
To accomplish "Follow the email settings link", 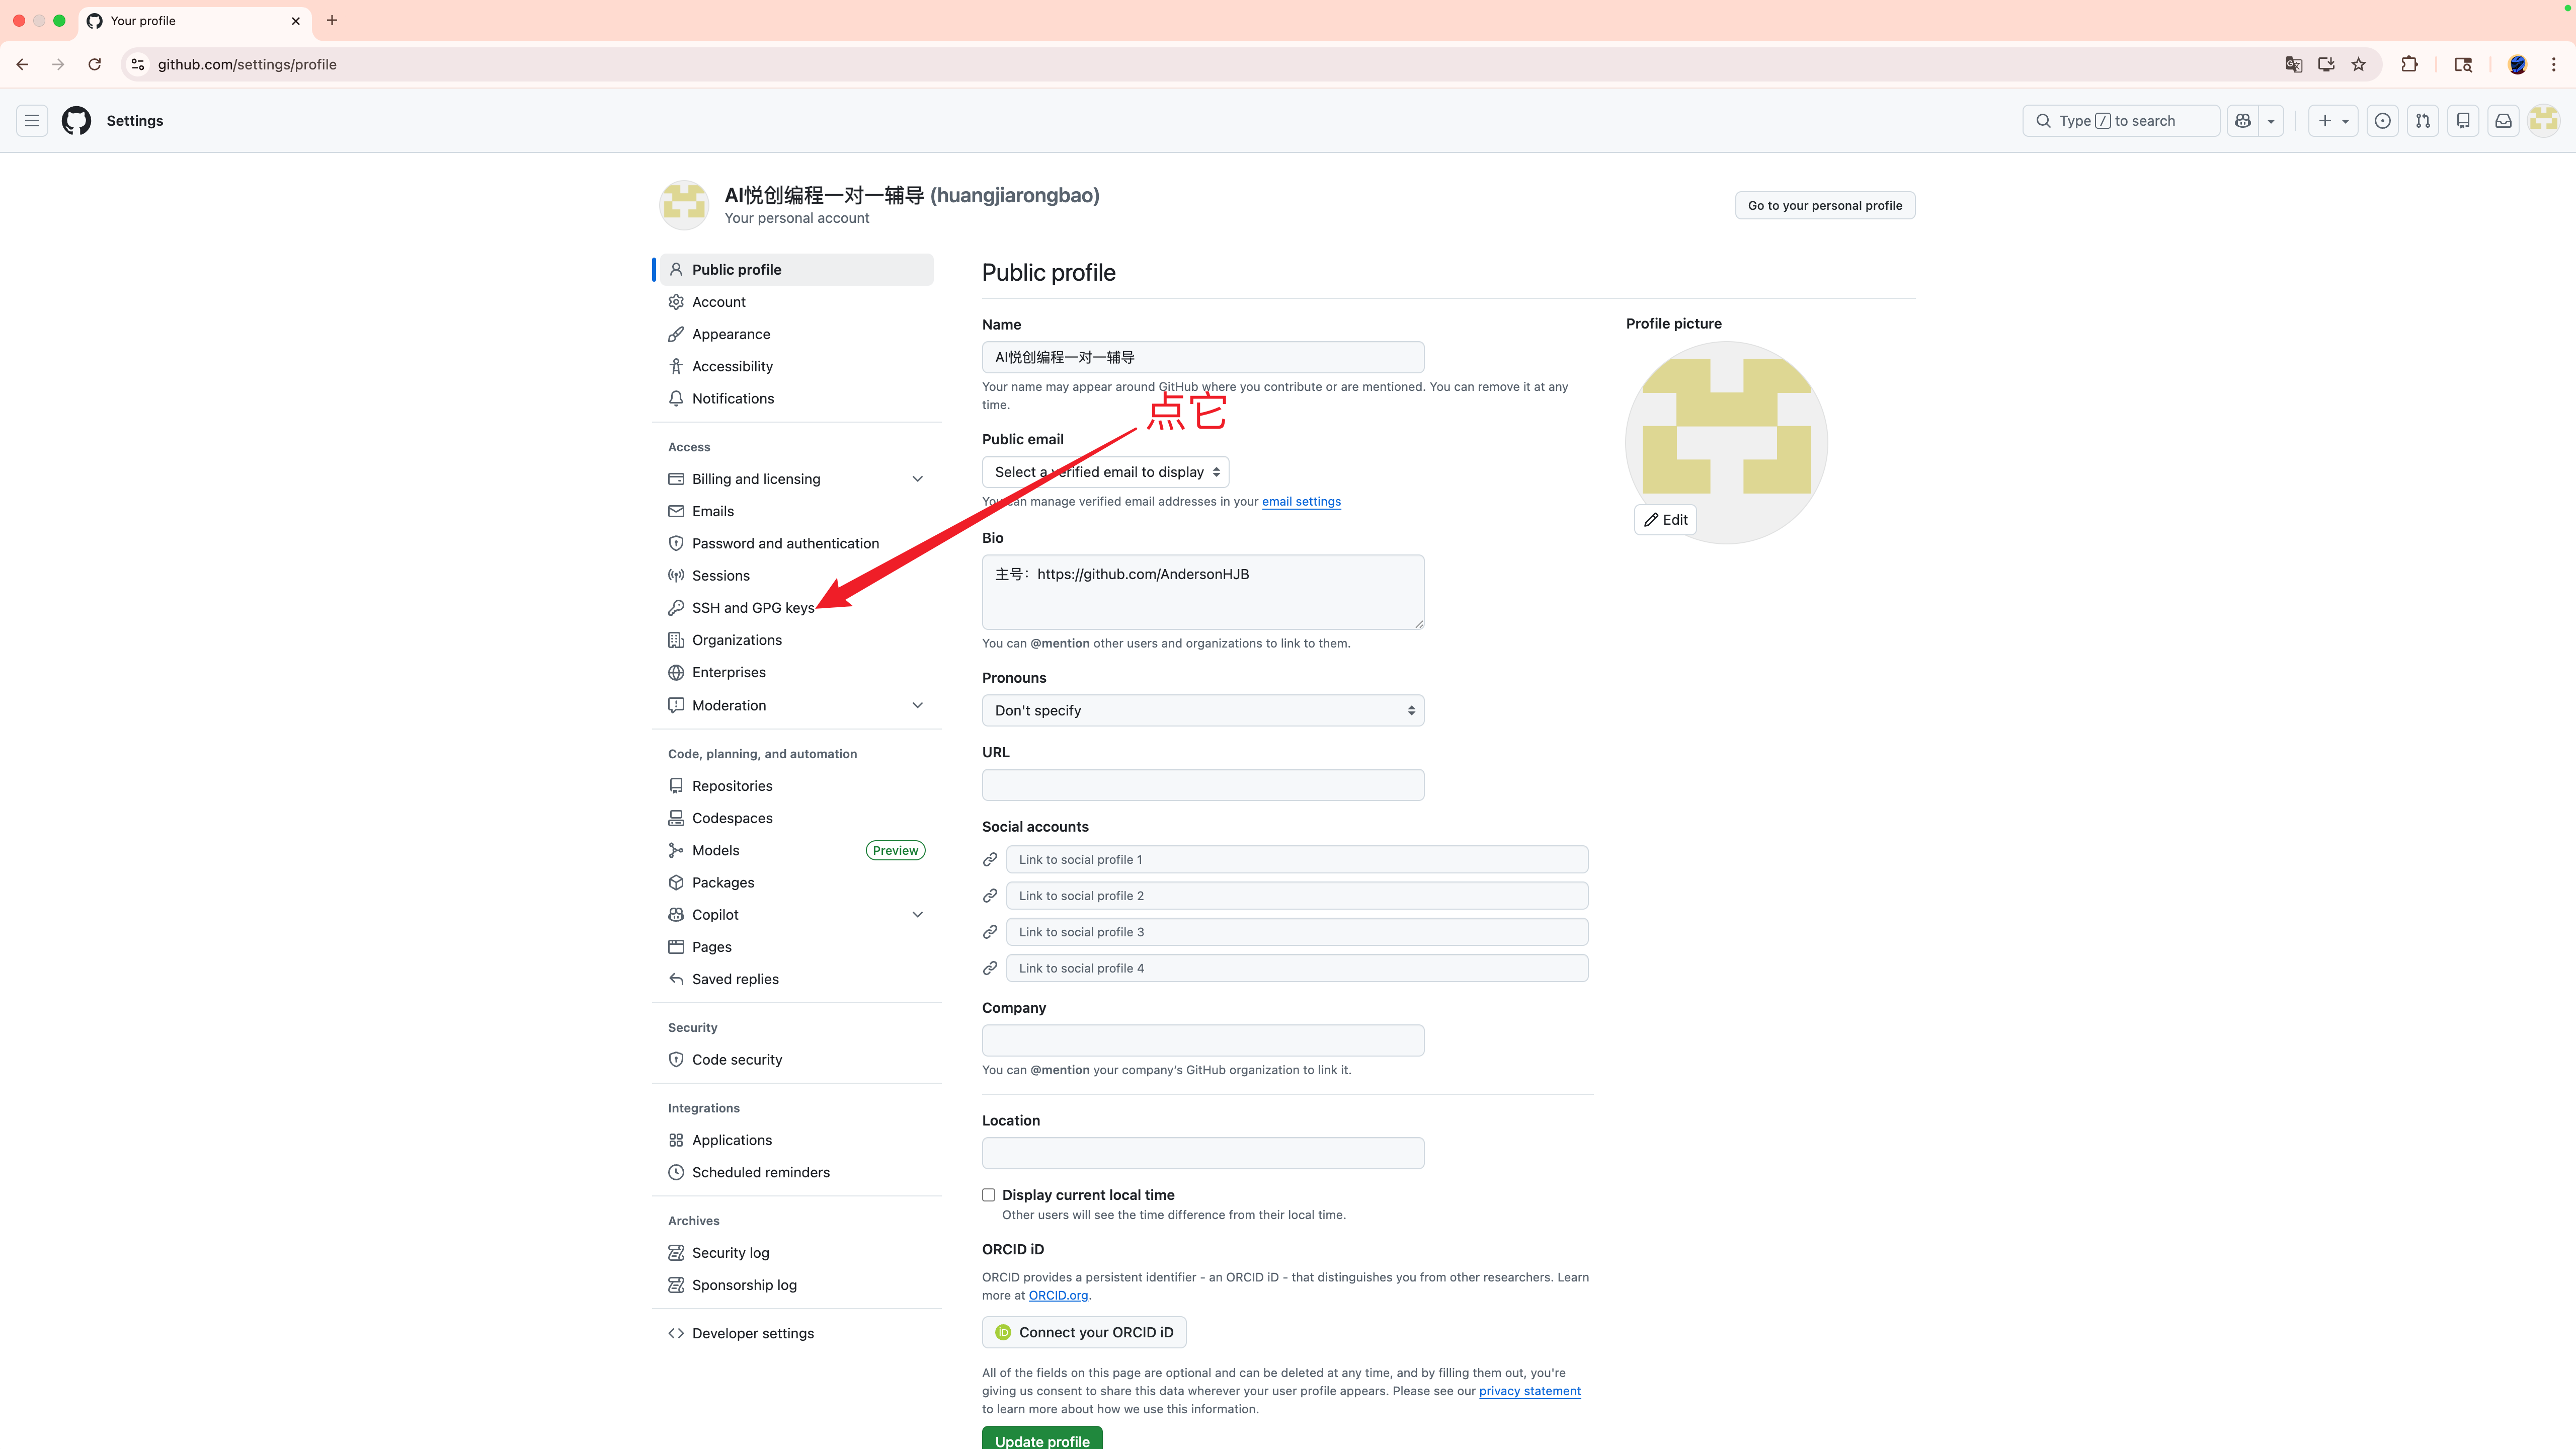I will pos(1301,502).
